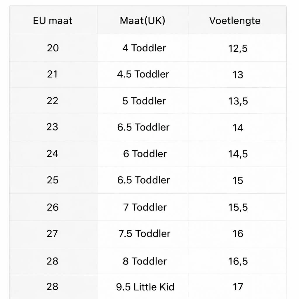Select the "Maat(UK)" column header
The image size is (299, 299).
point(142,21)
